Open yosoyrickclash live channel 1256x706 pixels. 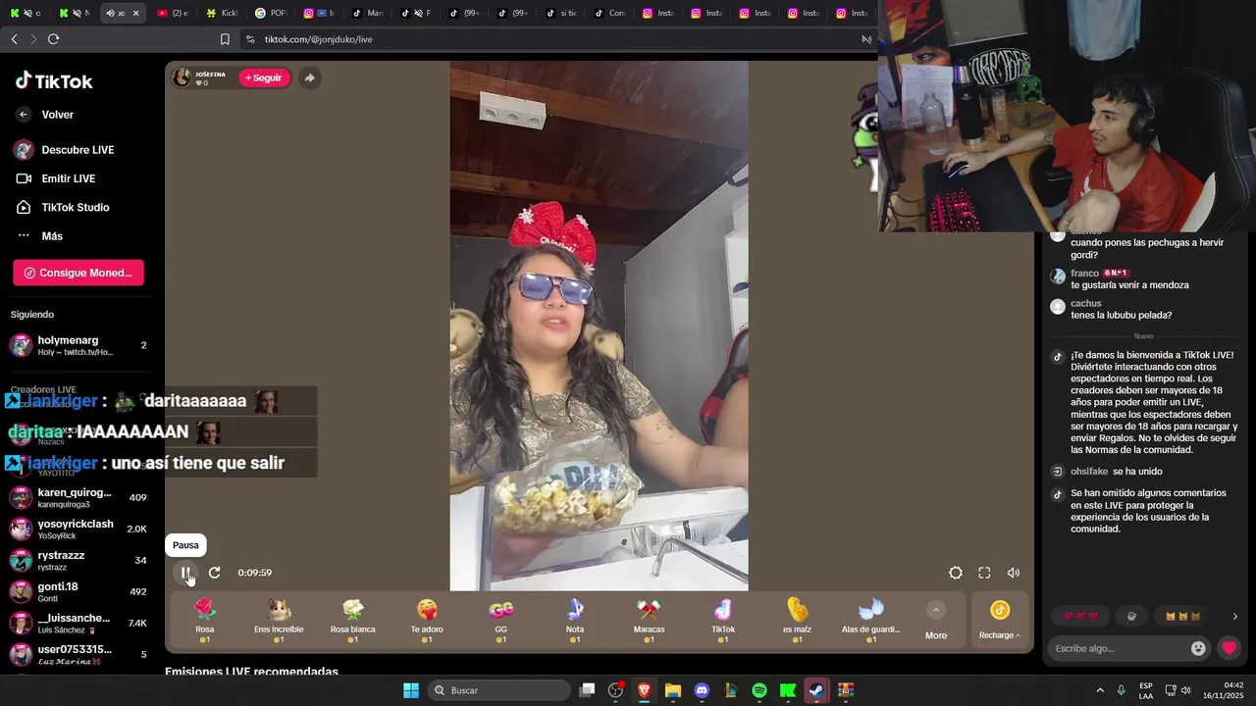click(78, 529)
